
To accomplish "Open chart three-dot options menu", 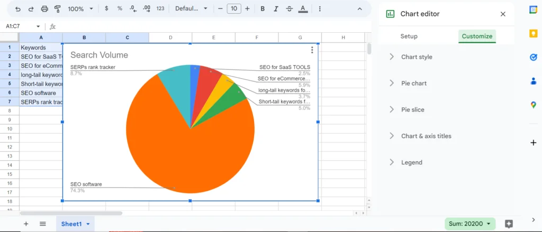I will pyautogui.click(x=312, y=50).
